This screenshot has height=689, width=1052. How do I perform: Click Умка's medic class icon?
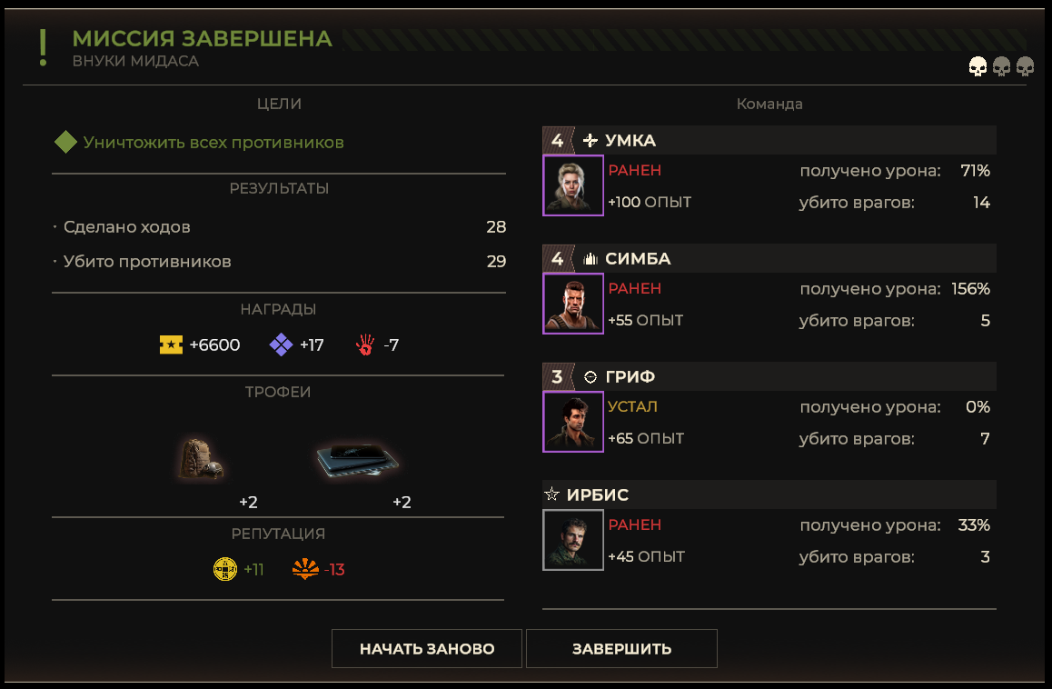tap(591, 140)
